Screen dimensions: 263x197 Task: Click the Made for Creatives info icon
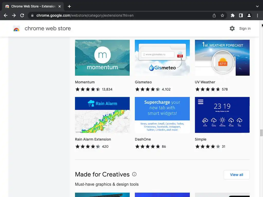(x=134, y=174)
